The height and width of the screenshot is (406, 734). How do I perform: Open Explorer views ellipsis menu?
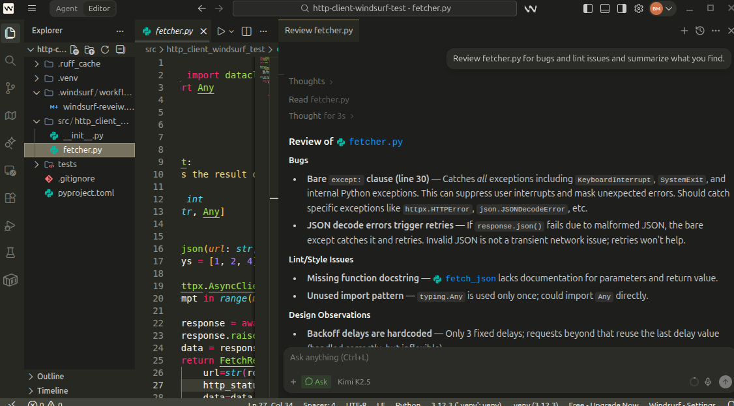(120, 31)
